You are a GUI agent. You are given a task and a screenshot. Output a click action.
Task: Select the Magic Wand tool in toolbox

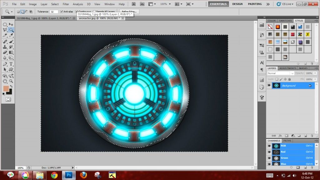point(11,30)
